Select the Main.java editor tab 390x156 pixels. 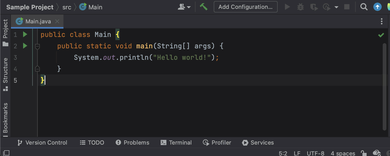point(38,22)
